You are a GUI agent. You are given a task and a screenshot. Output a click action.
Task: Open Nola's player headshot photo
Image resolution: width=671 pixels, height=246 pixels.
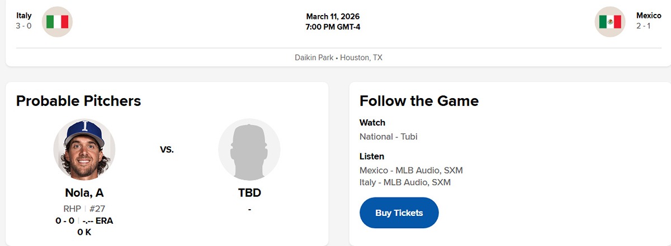tap(84, 149)
